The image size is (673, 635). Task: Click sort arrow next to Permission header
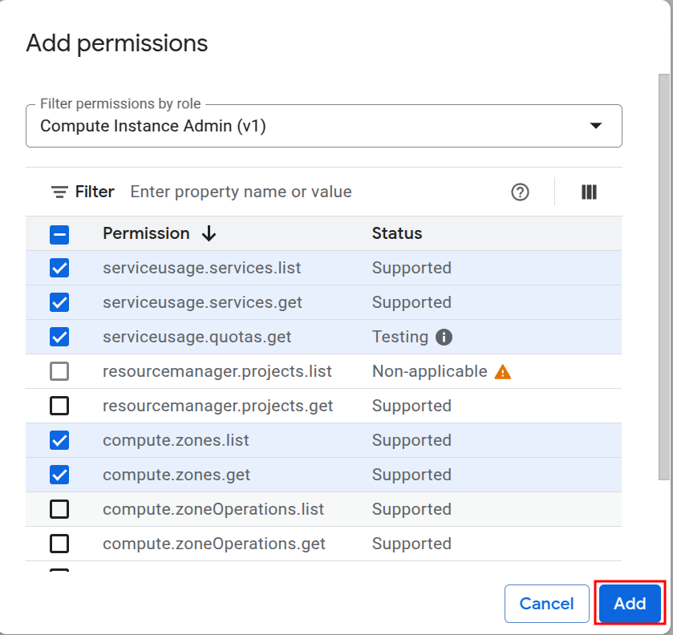(x=209, y=233)
